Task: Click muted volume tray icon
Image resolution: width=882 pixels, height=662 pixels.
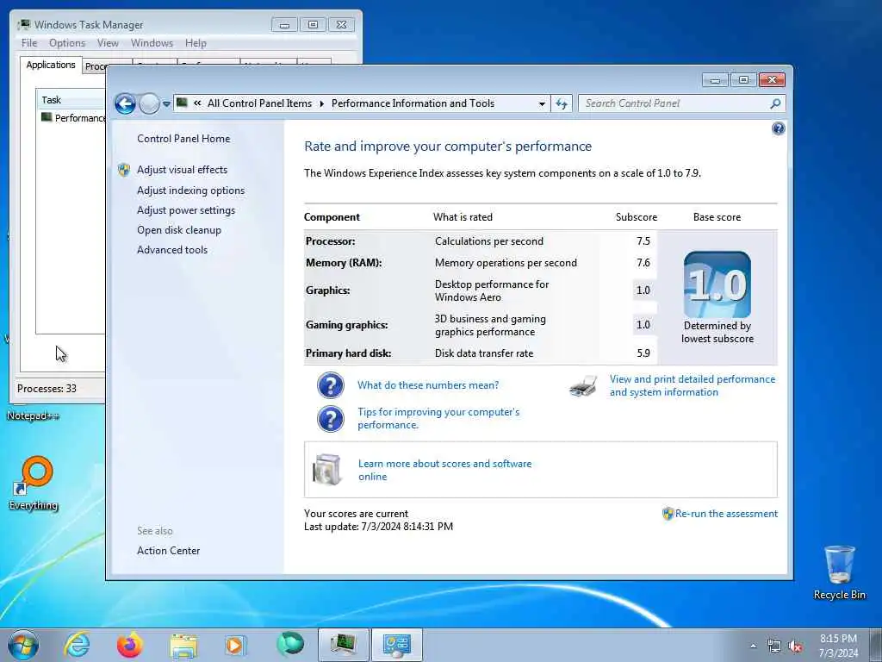Action: coord(795,646)
